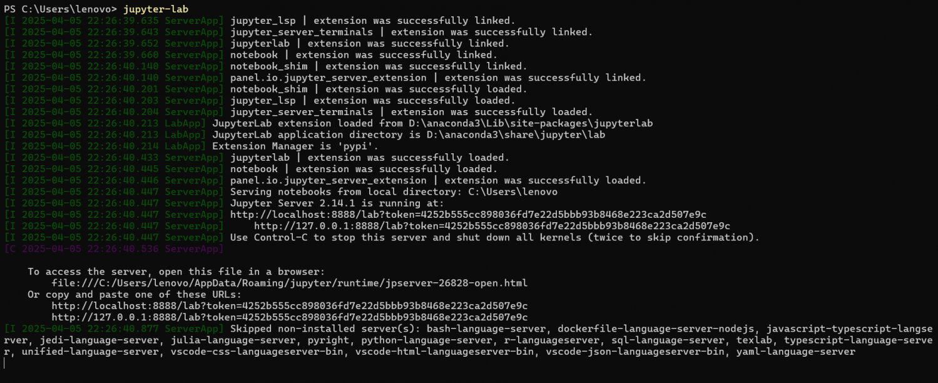Click the 'To access the server' instruction text
The width and height of the screenshot is (938, 383).
click(x=176, y=272)
